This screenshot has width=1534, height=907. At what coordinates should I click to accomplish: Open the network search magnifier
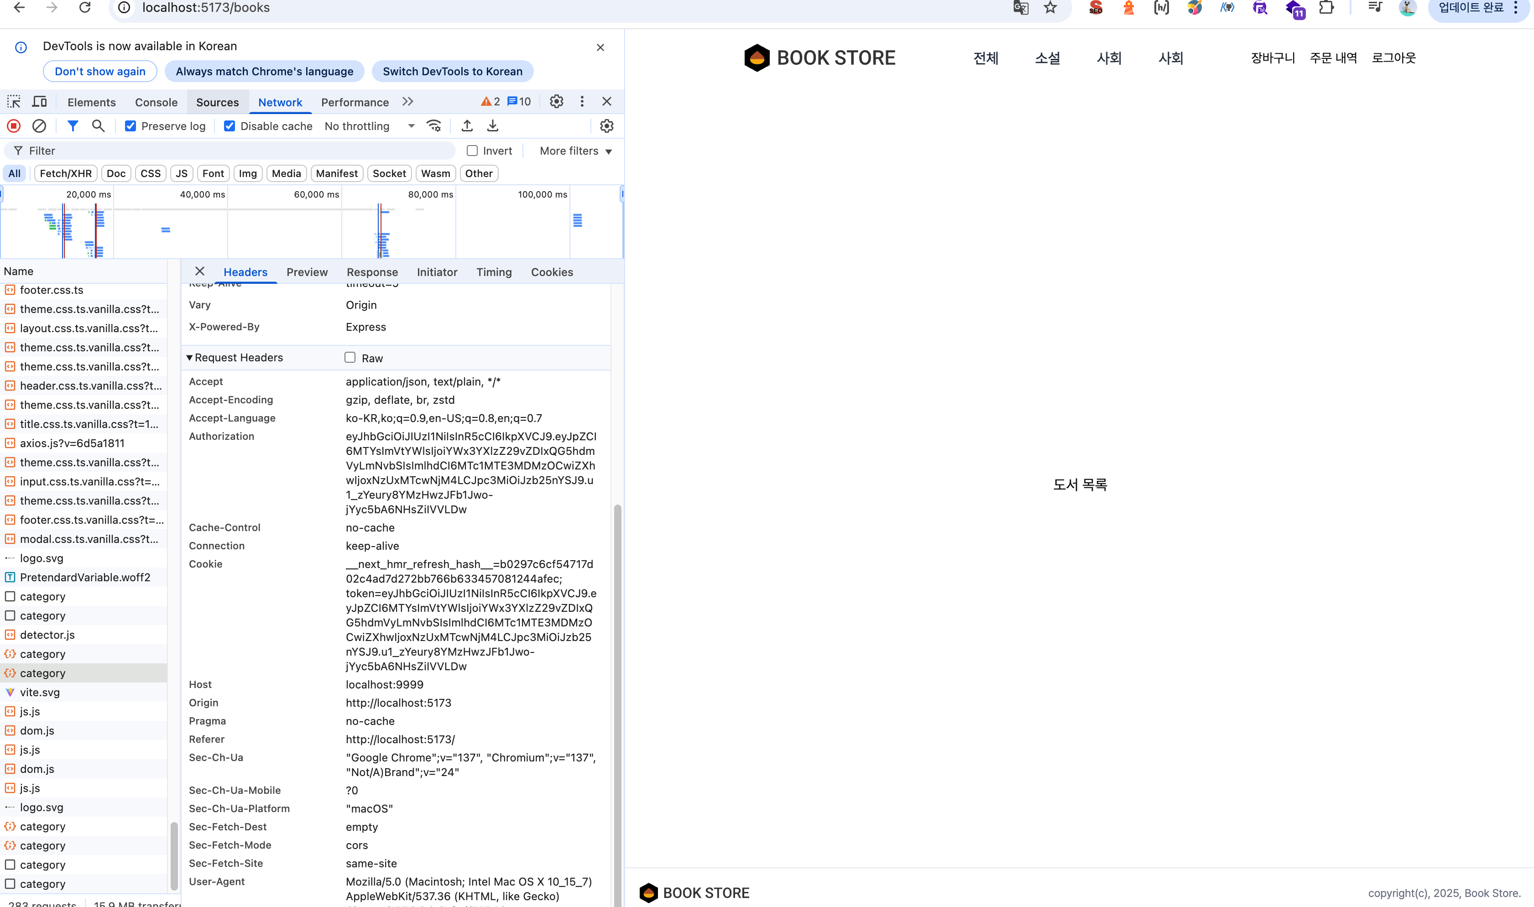(x=98, y=126)
